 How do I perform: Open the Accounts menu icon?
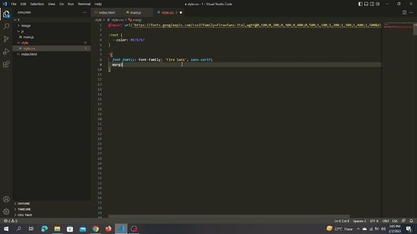click(6, 199)
